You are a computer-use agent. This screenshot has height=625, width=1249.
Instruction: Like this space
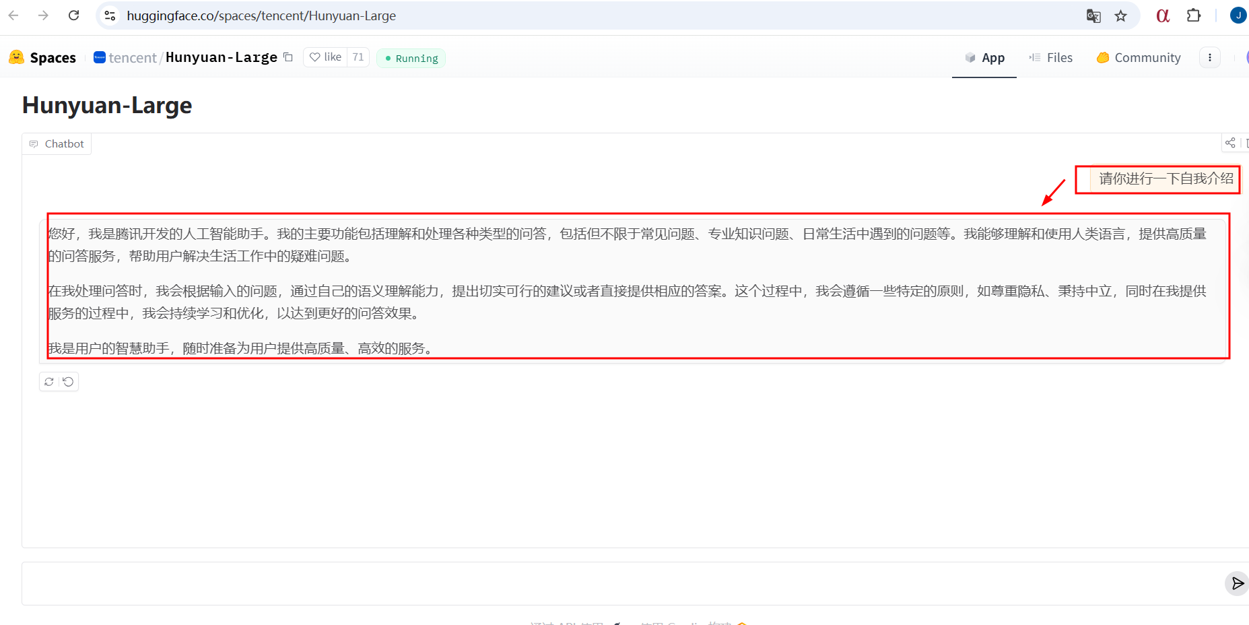326,57
